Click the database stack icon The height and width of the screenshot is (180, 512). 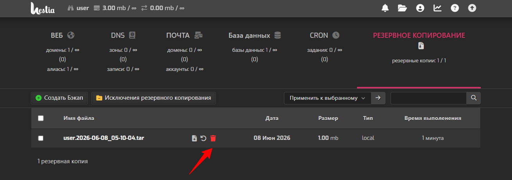[x=277, y=35]
